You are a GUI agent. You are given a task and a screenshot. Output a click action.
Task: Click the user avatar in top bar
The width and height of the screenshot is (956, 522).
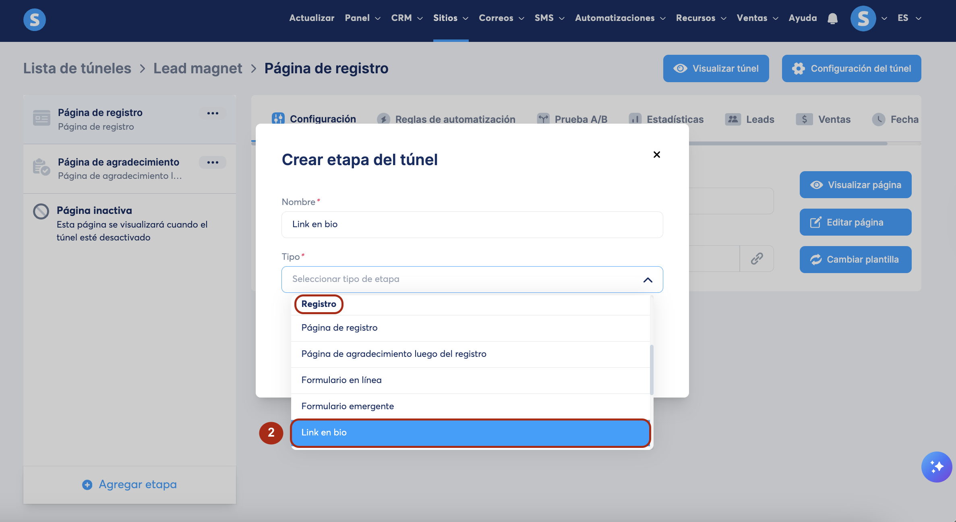[863, 19]
